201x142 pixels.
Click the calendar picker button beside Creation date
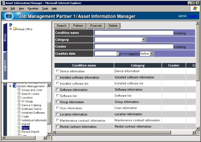[x=118, y=54]
